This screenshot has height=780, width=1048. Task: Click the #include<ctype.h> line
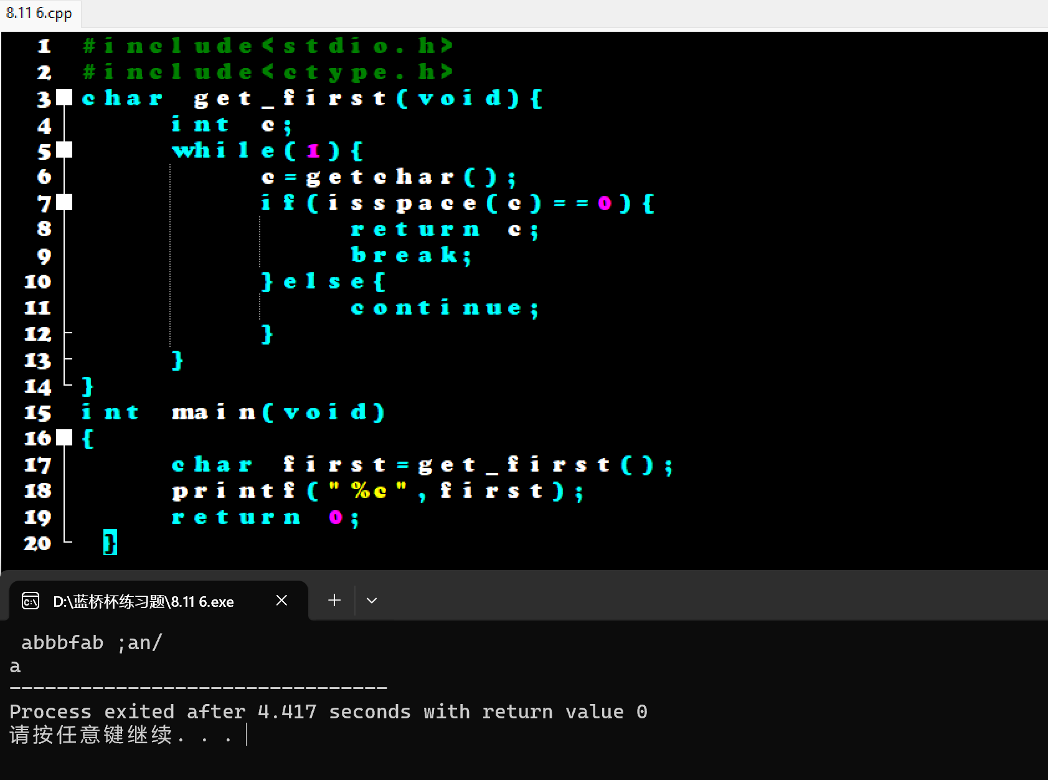click(268, 72)
